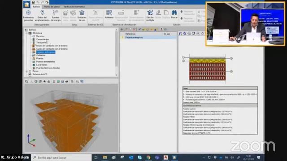This screenshot has height=161, width=287.
Task: Select Muros en contacto con el terreno
Action: [52, 46]
